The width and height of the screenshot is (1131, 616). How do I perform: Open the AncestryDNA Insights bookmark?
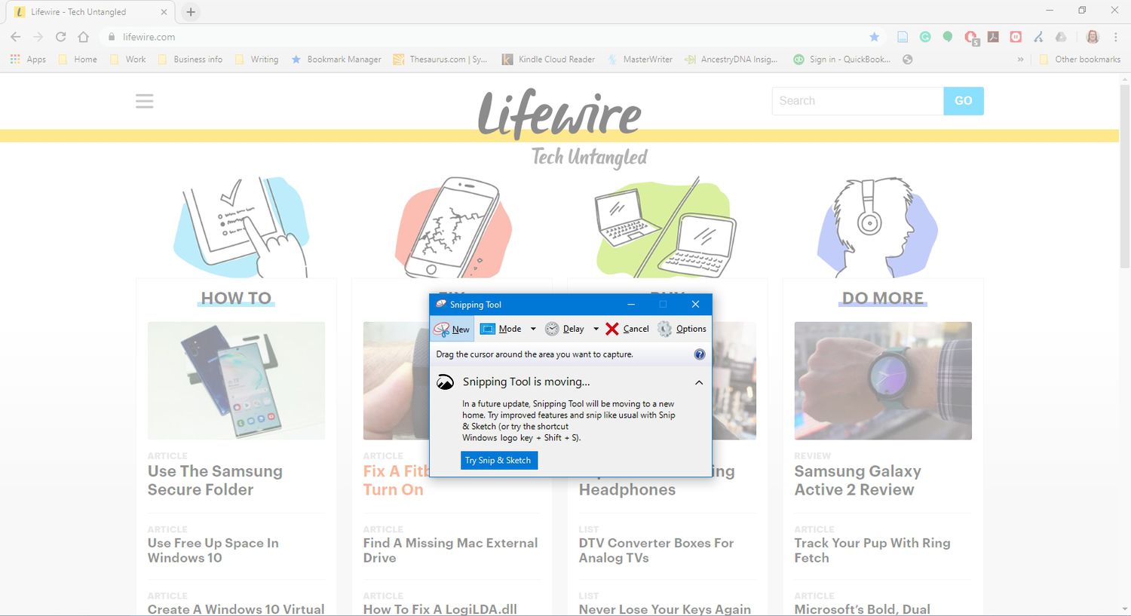731,59
